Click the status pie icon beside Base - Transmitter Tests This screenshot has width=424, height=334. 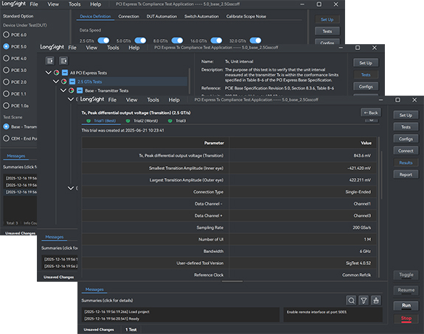point(71,90)
